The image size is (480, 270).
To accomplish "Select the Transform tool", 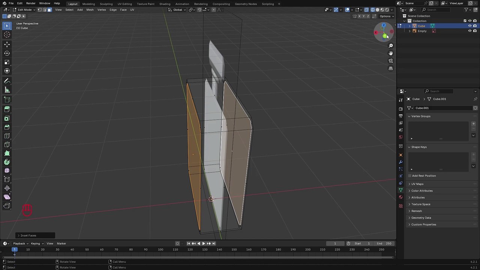I will pyautogui.click(x=7, y=71).
